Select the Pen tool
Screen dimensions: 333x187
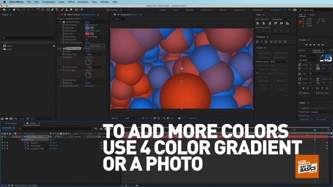click(52, 10)
